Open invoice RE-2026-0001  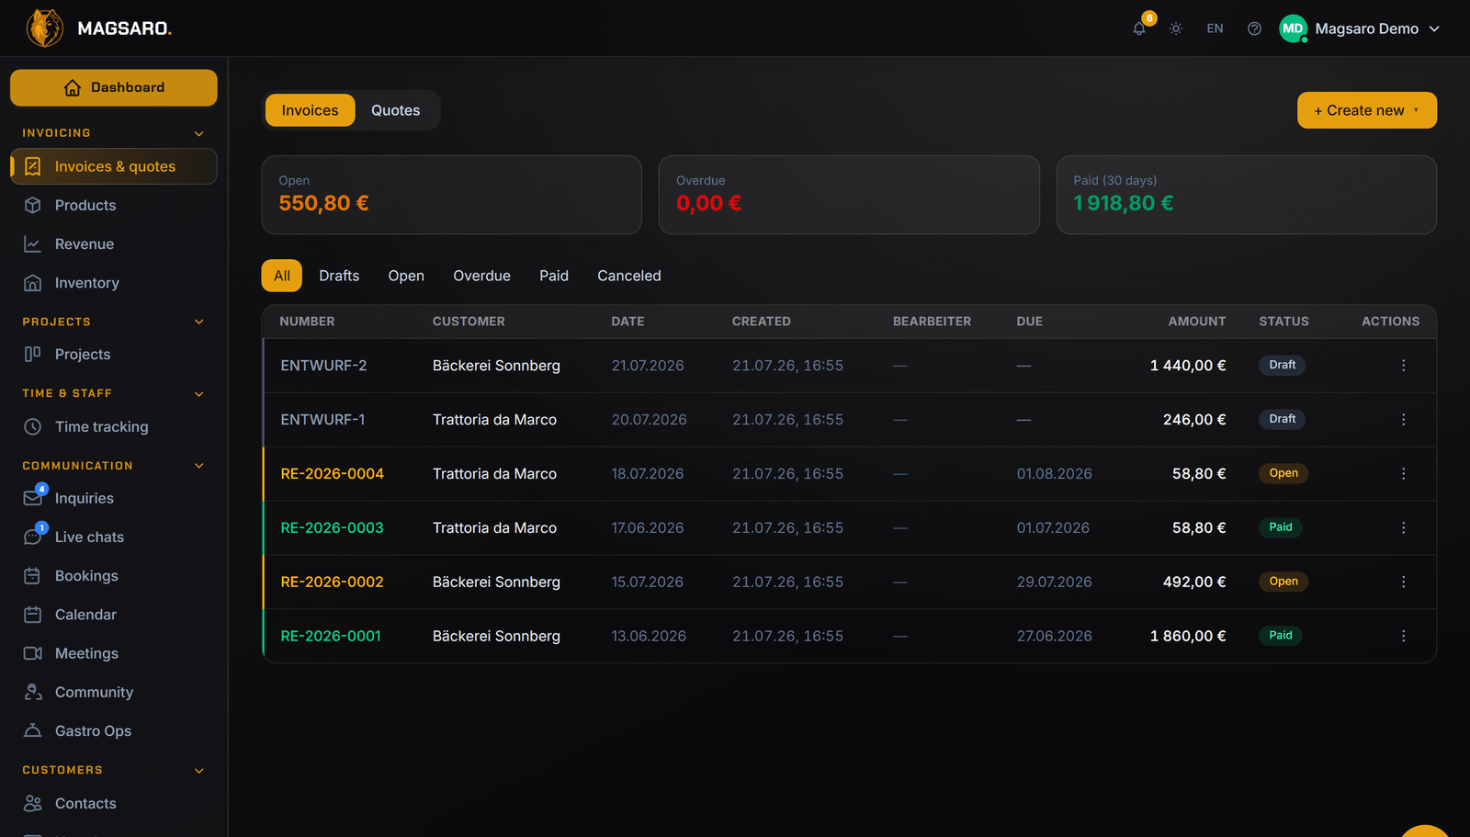click(331, 636)
